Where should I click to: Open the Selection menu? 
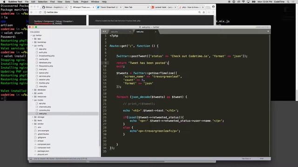tap(42, 2)
